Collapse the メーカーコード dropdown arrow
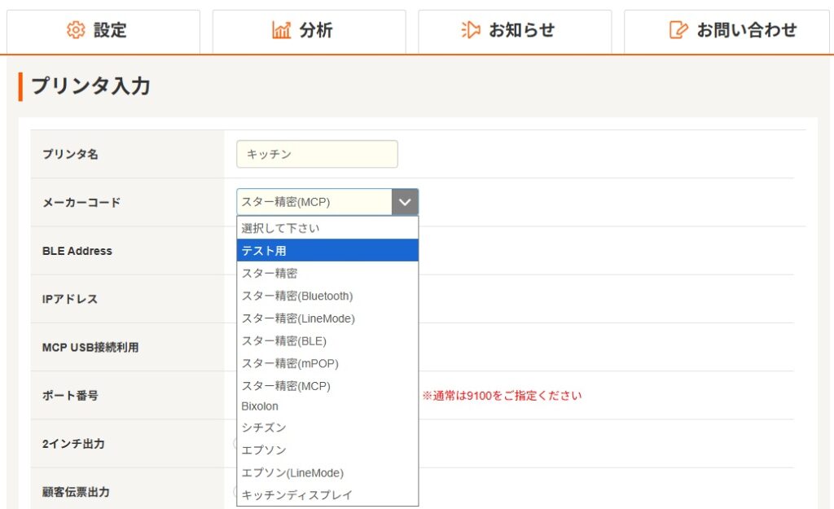This screenshot has width=834, height=509. pos(405,202)
